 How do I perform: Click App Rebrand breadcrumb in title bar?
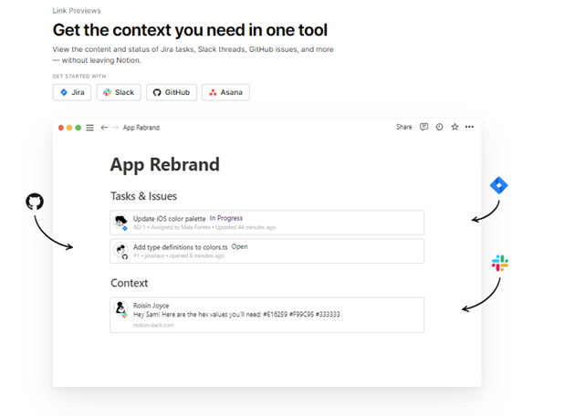click(x=141, y=128)
